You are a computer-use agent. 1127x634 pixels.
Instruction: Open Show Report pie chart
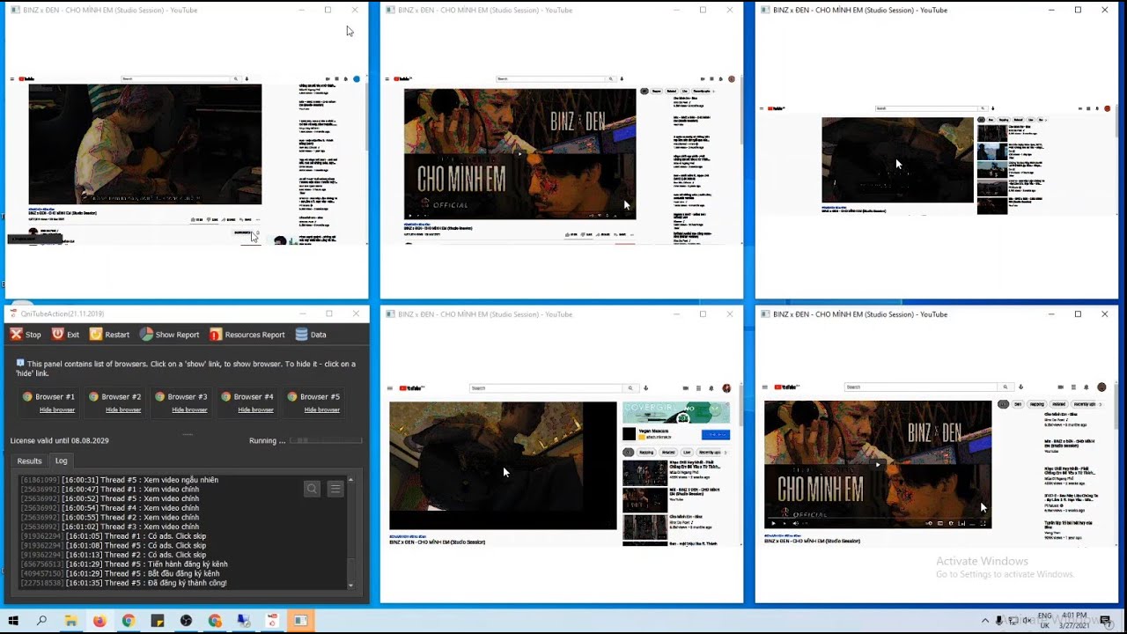click(x=169, y=335)
